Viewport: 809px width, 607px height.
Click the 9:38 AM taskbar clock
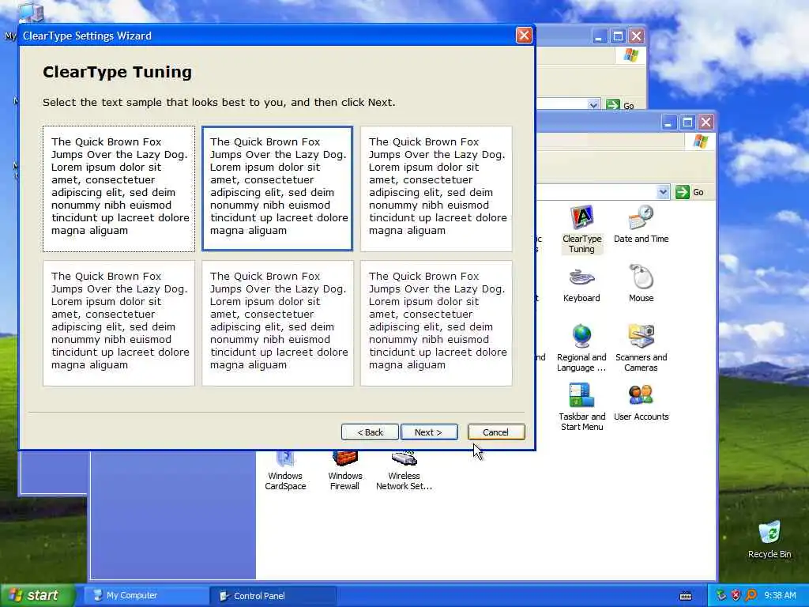pos(780,595)
